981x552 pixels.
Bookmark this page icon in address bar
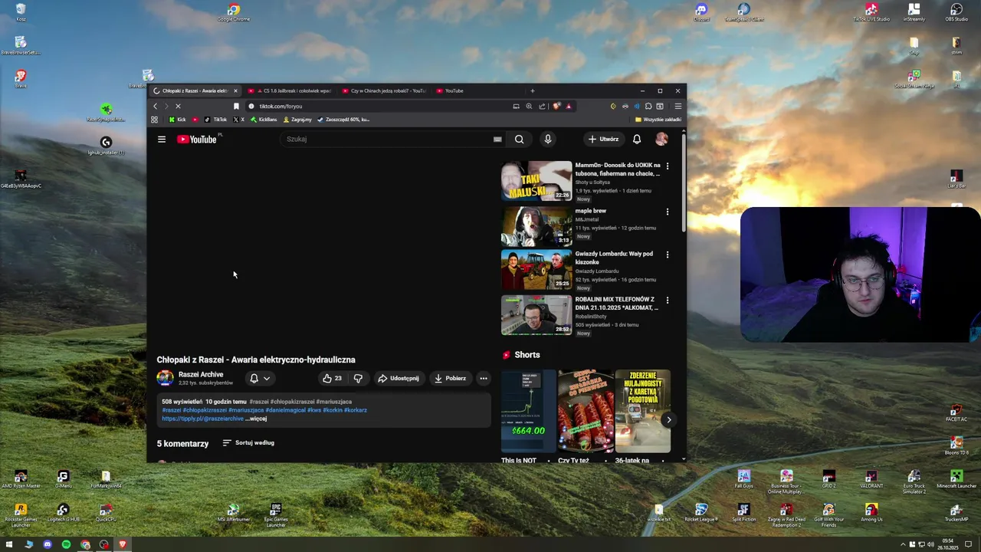tap(236, 107)
